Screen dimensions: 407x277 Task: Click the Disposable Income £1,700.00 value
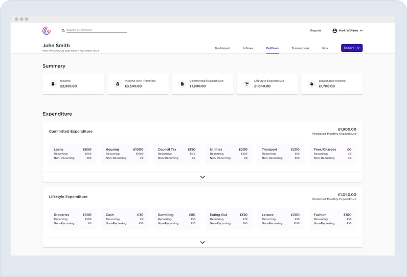(327, 86)
